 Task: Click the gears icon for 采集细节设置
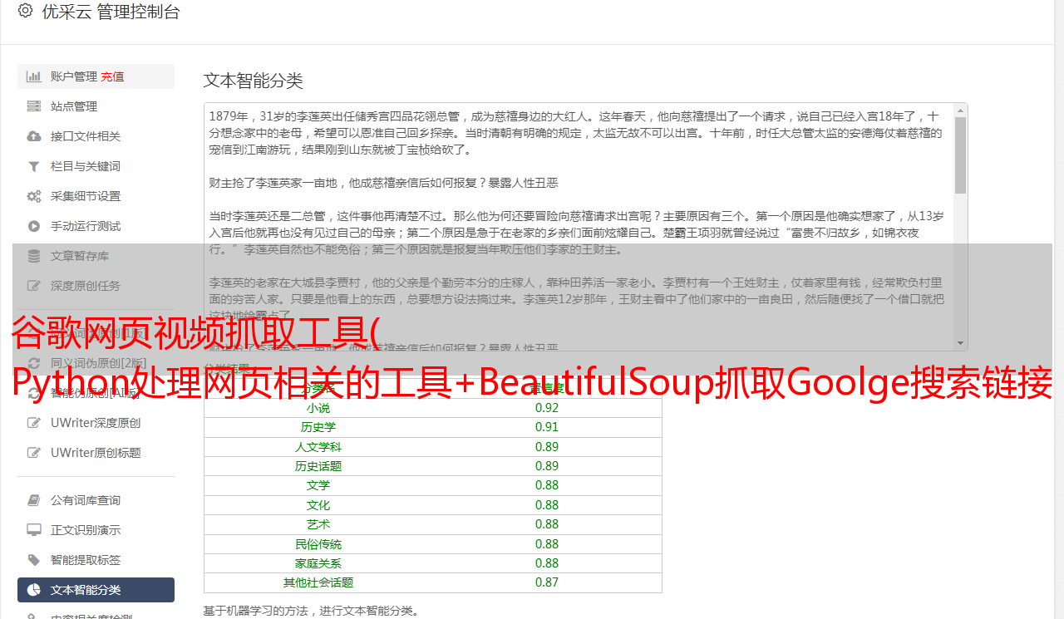[x=34, y=196]
